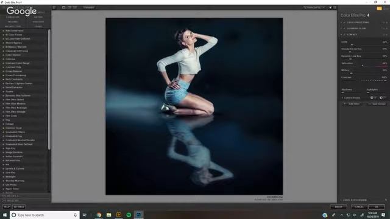The image size is (390, 219).
Task: Select the Wedding filter category
Action: click(13, 22)
